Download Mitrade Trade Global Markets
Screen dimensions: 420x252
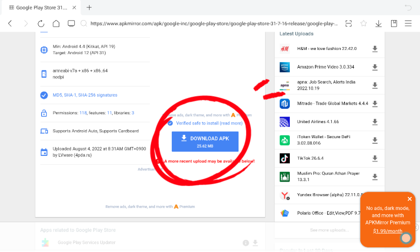pyautogui.click(x=375, y=104)
